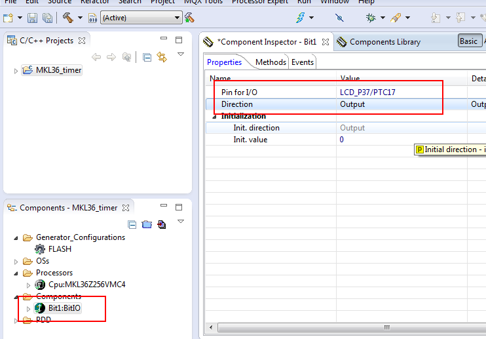Open the Processor Expert menu

pyautogui.click(x=260, y=2)
